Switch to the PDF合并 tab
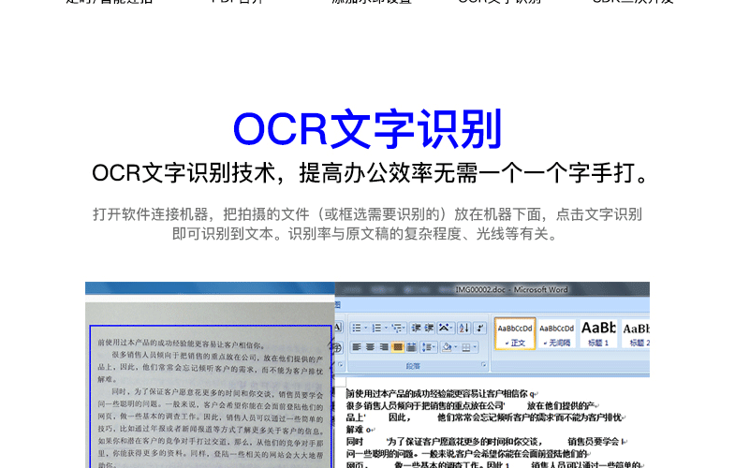 236,2
